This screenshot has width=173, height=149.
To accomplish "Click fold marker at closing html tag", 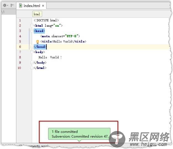I will pos(32,68).
